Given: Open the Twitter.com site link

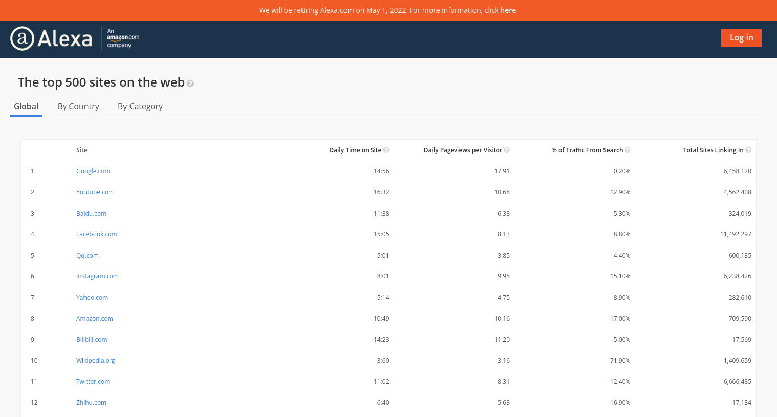Looking at the screenshot, I should pos(93,382).
